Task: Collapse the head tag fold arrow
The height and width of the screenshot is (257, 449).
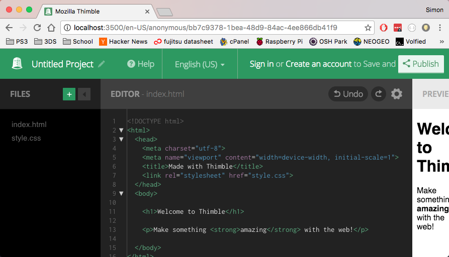Action: pos(121,140)
